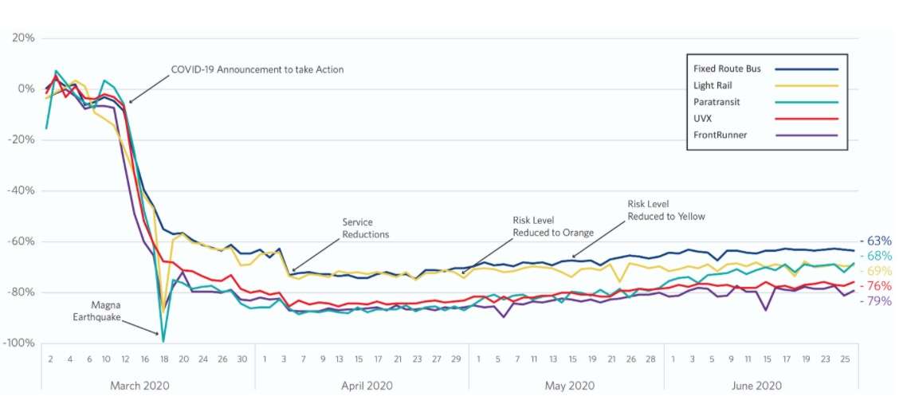Click the UVX red legend line
This screenshot has height=400, width=907.
[806, 118]
